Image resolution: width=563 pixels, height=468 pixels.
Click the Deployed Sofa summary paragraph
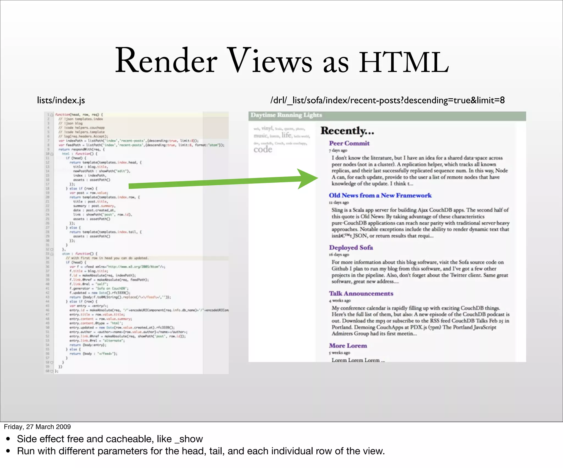point(420,272)
